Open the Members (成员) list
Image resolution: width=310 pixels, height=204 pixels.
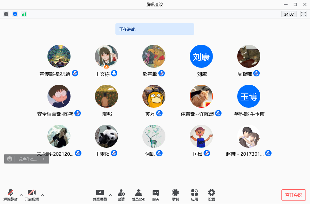click(x=138, y=195)
